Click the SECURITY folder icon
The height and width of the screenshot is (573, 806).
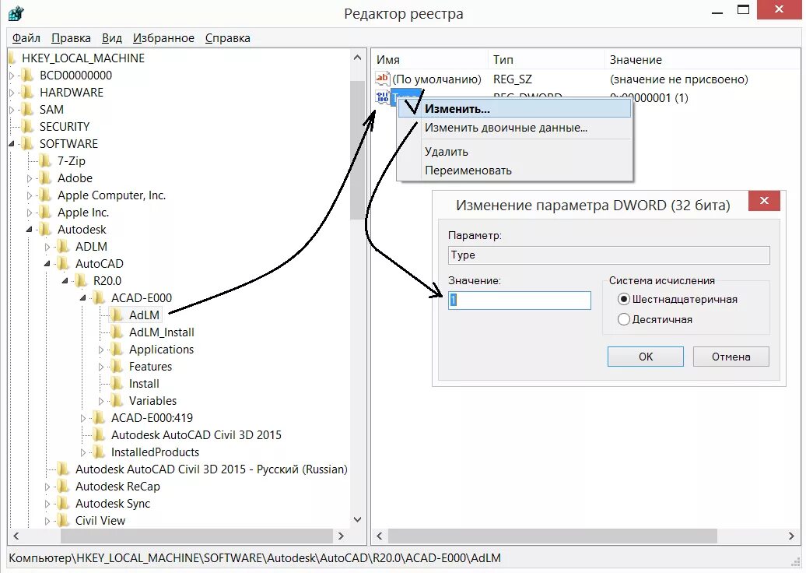28,127
